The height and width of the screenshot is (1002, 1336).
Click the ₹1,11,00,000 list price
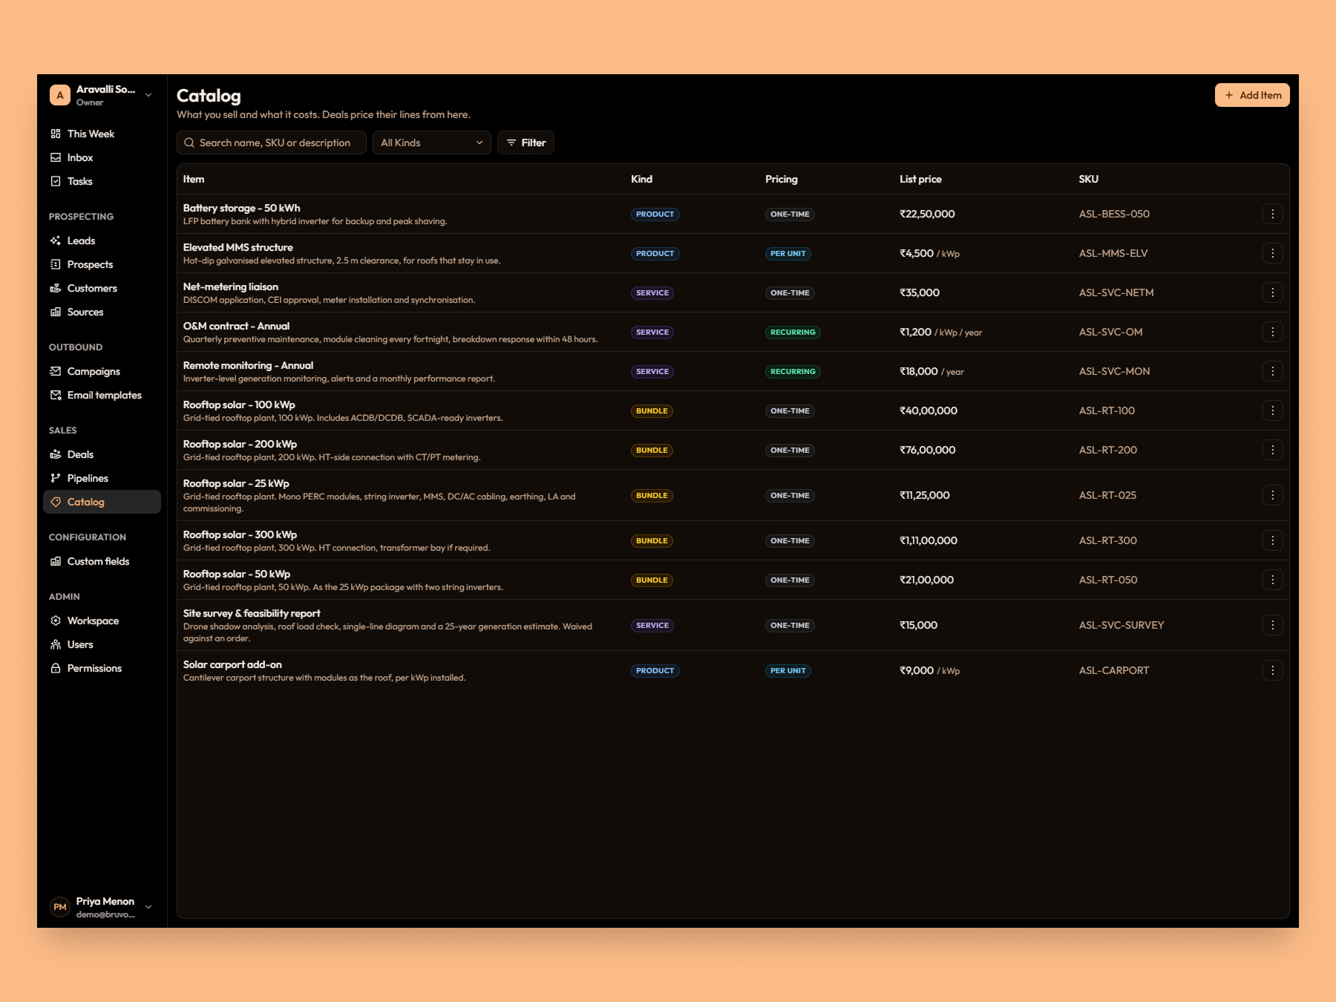pos(929,540)
